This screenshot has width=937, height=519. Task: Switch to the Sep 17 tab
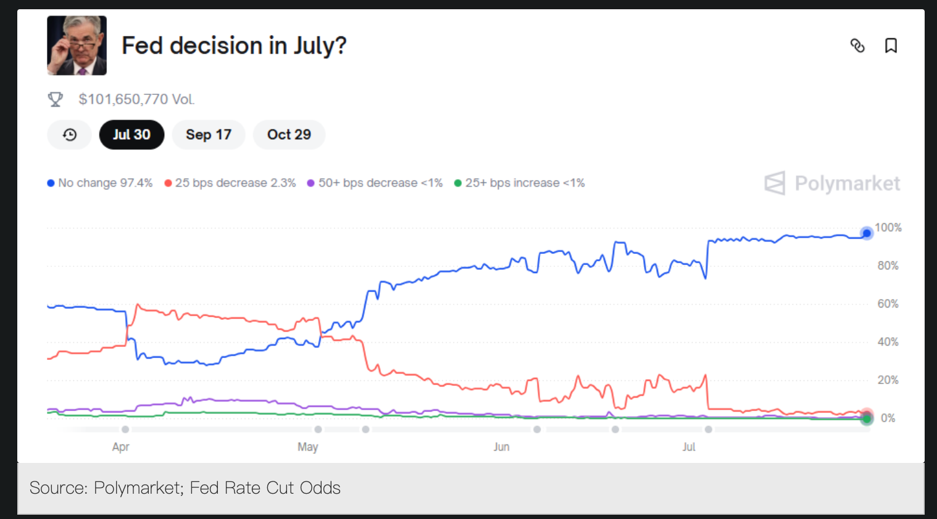click(x=209, y=135)
